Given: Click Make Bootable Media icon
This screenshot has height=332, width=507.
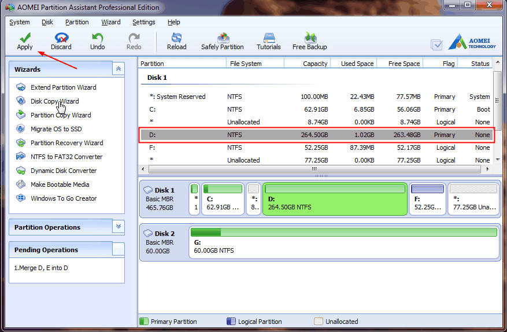Looking at the screenshot, I should [x=21, y=184].
